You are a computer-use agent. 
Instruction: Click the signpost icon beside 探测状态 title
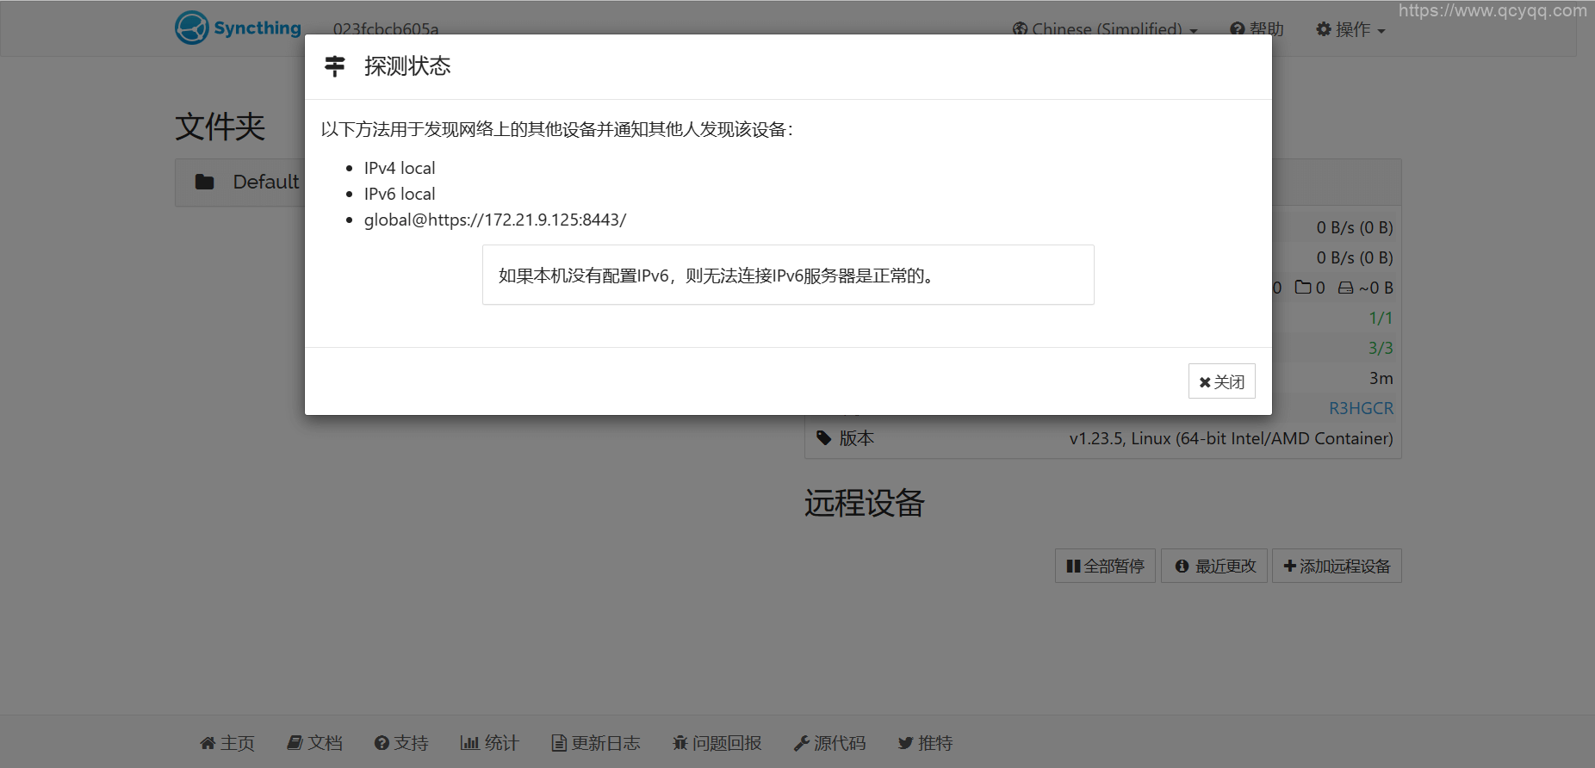pos(335,66)
